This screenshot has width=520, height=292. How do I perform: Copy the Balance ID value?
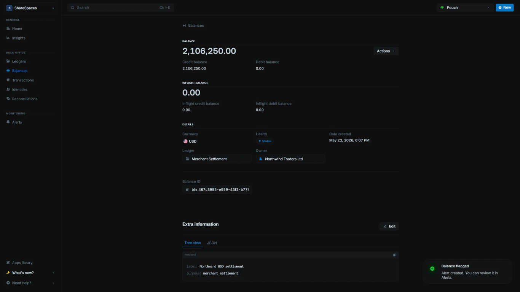point(217,189)
